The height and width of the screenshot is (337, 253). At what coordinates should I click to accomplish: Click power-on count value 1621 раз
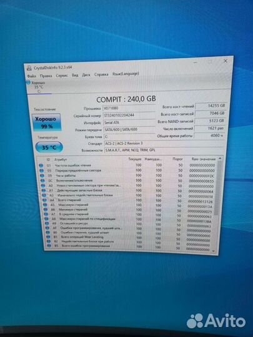tap(209, 129)
